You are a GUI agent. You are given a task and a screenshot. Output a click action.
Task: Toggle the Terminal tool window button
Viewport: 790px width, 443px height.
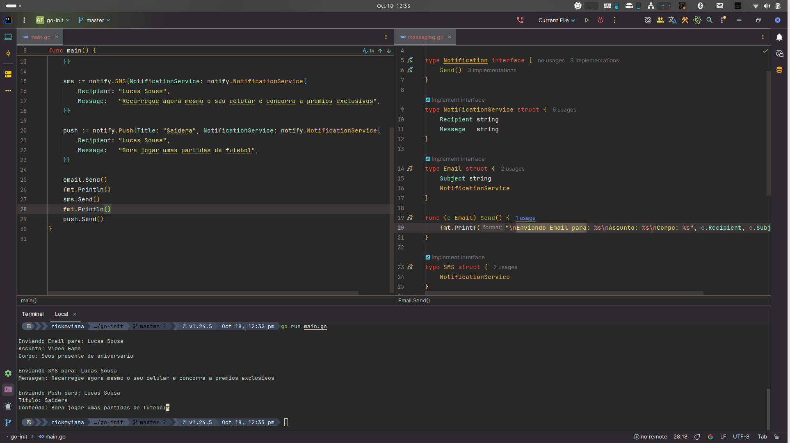(x=8, y=389)
